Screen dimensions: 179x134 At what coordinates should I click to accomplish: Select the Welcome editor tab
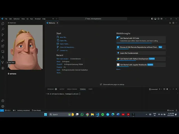coord(52,23)
